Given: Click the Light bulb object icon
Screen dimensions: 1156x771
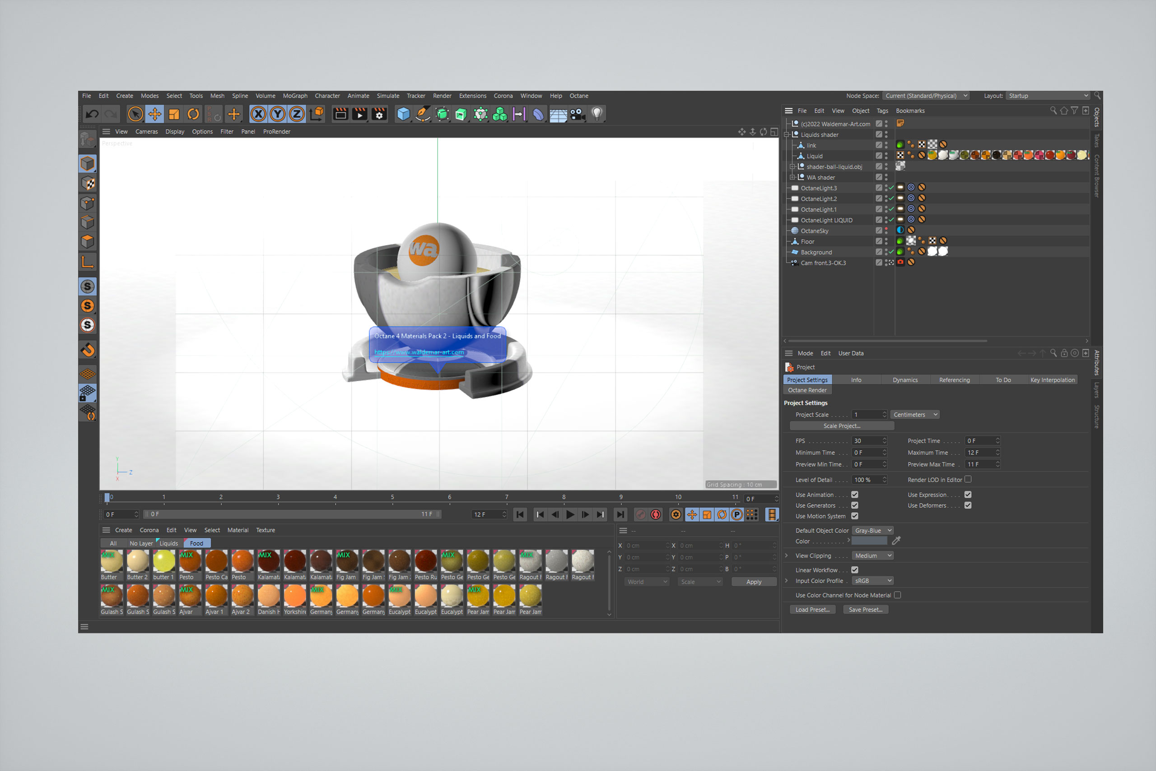Looking at the screenshot, I should point(597,114).
